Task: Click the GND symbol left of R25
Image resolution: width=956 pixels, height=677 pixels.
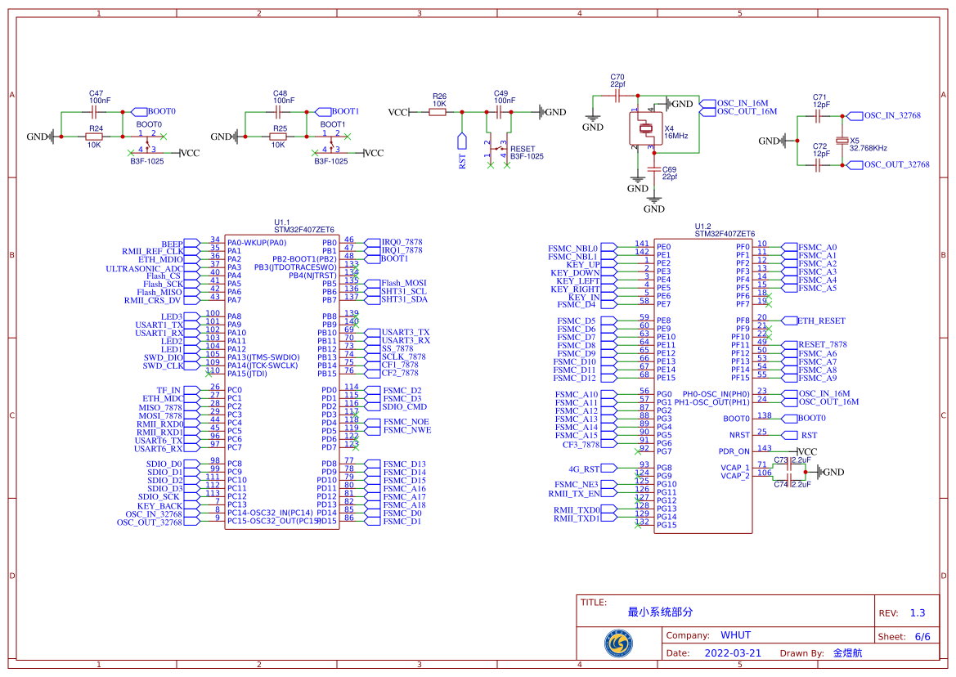Action: click(x=226, y=137)
